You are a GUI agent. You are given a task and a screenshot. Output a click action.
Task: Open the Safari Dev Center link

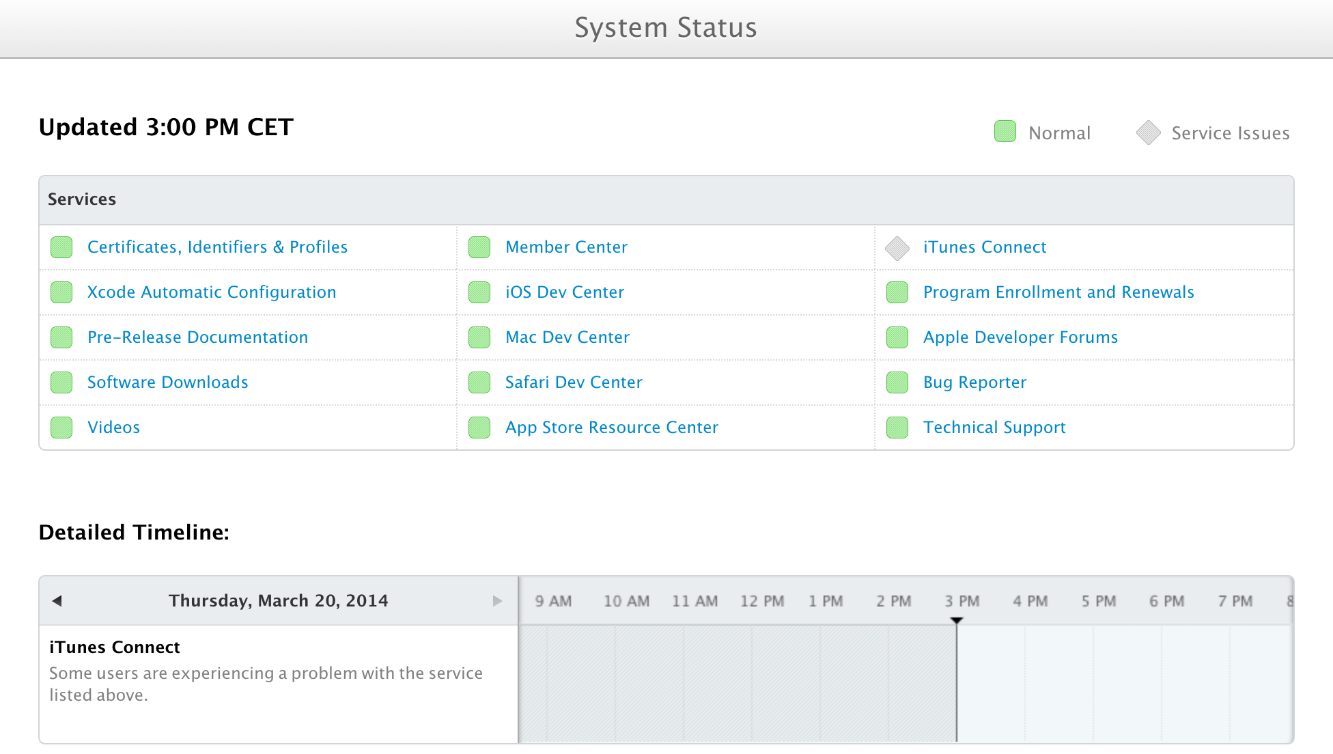click(x=574, y=382)
